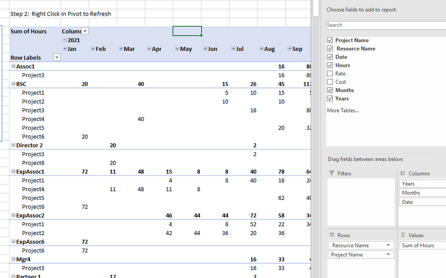Toggle the Years field checkbox
Image resolution: width=446 pixels, height=278 pixels.
[x=330, y=99]
